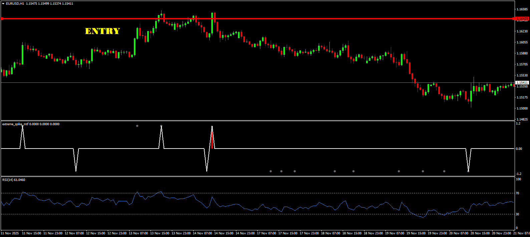Click the red 1.16428 price tag
Image resolution: width=530 pixels, height=237 pixels.
(522, 19)
